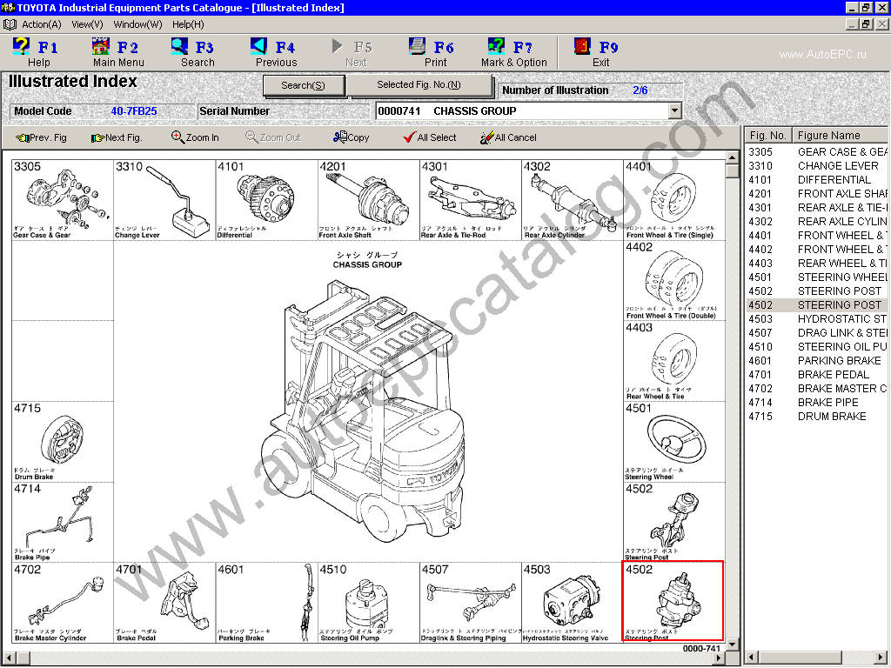Click the Copy toolbar item
The image size is (891, 668).
click(x=352, y=137)
